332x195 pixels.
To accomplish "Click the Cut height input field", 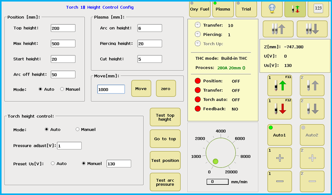I will pyautogui.click(x=150, y=59).
